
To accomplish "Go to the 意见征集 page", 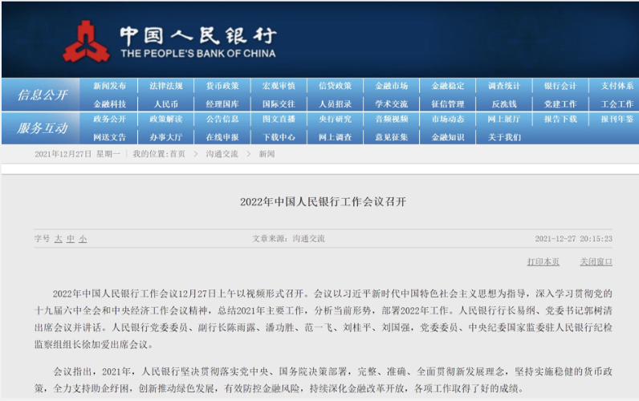I will pos(392,137).
